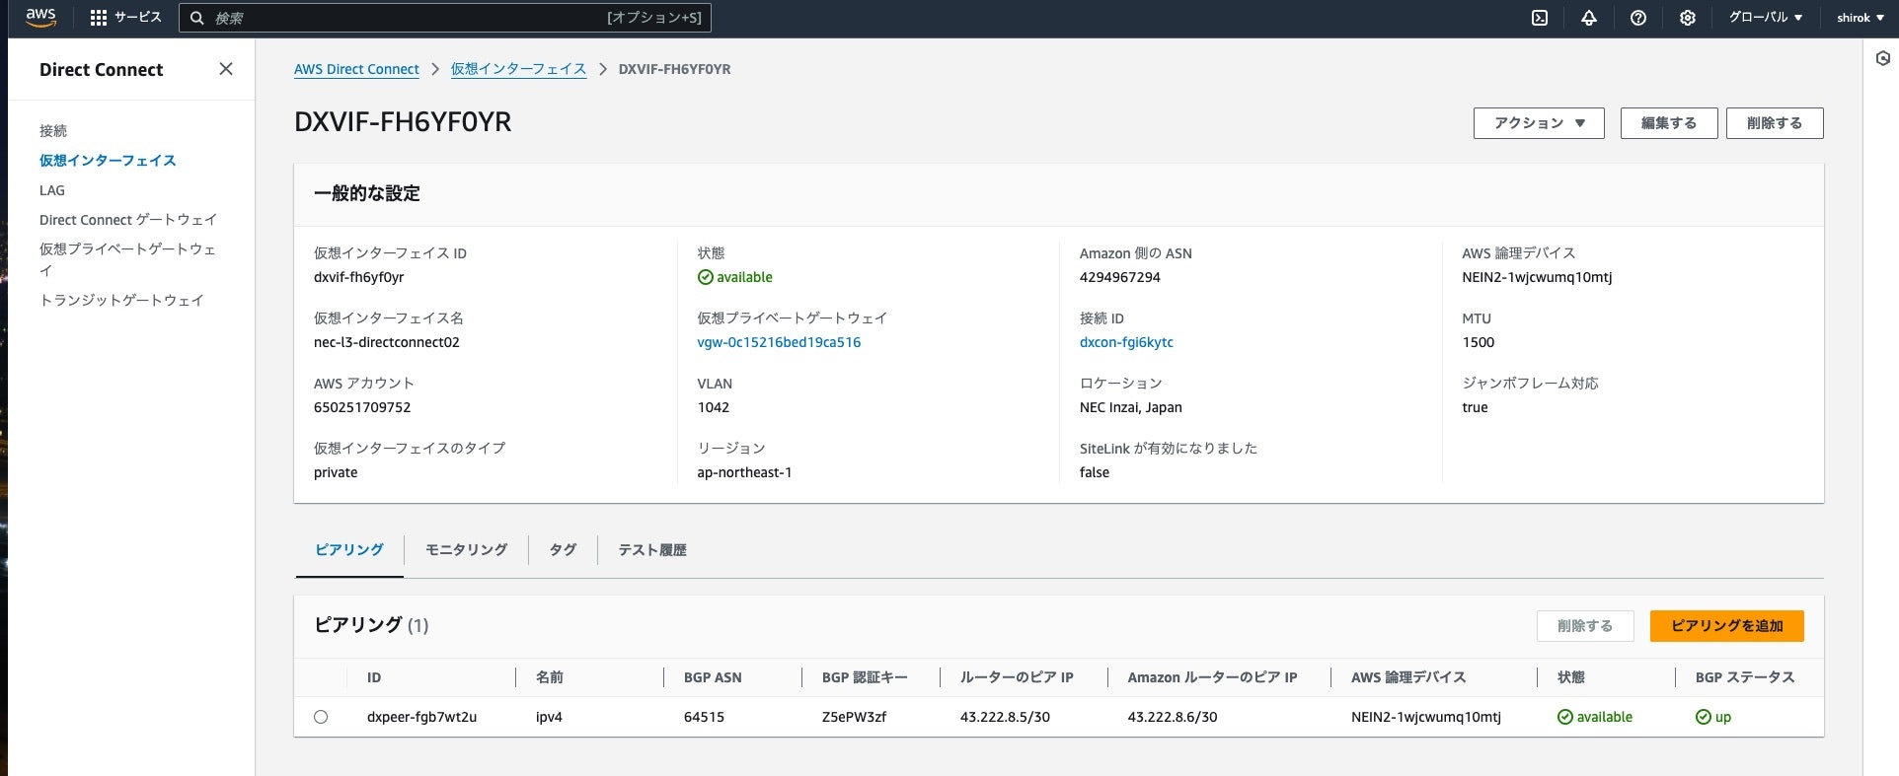Open 接続 in the sidebar
This screenshot has width=1899, height=776.
[53, 130]
